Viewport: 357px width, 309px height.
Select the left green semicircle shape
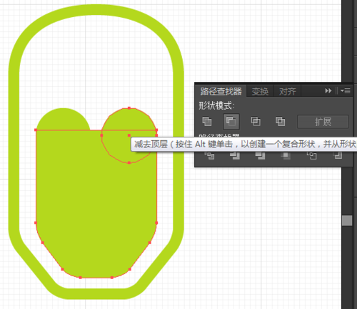coord(63,120)
